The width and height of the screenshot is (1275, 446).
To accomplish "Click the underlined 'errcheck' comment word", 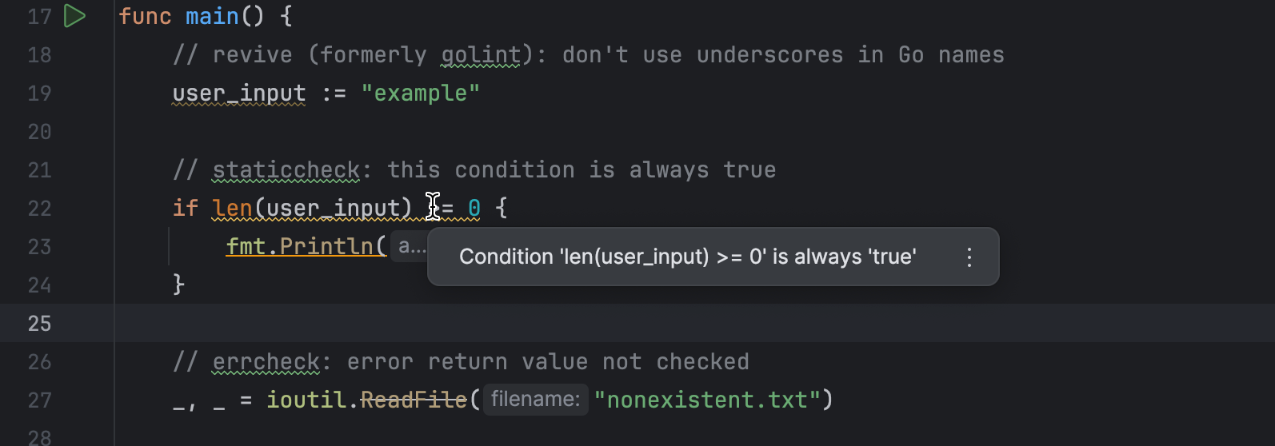I will click(266, 362).
